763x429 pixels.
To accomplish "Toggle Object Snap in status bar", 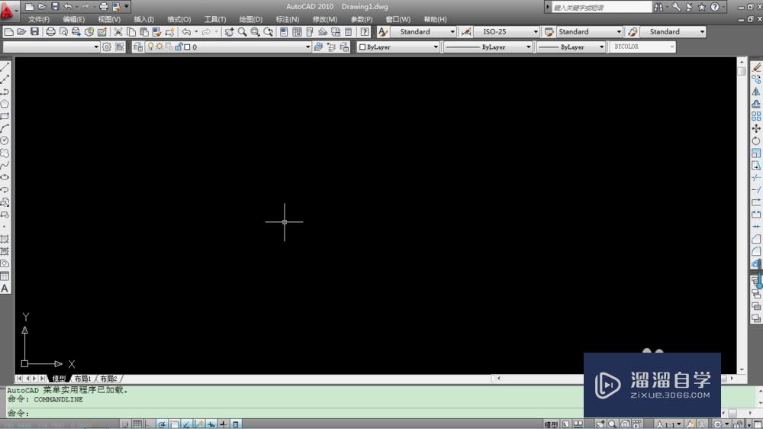I will pos(174,424).
